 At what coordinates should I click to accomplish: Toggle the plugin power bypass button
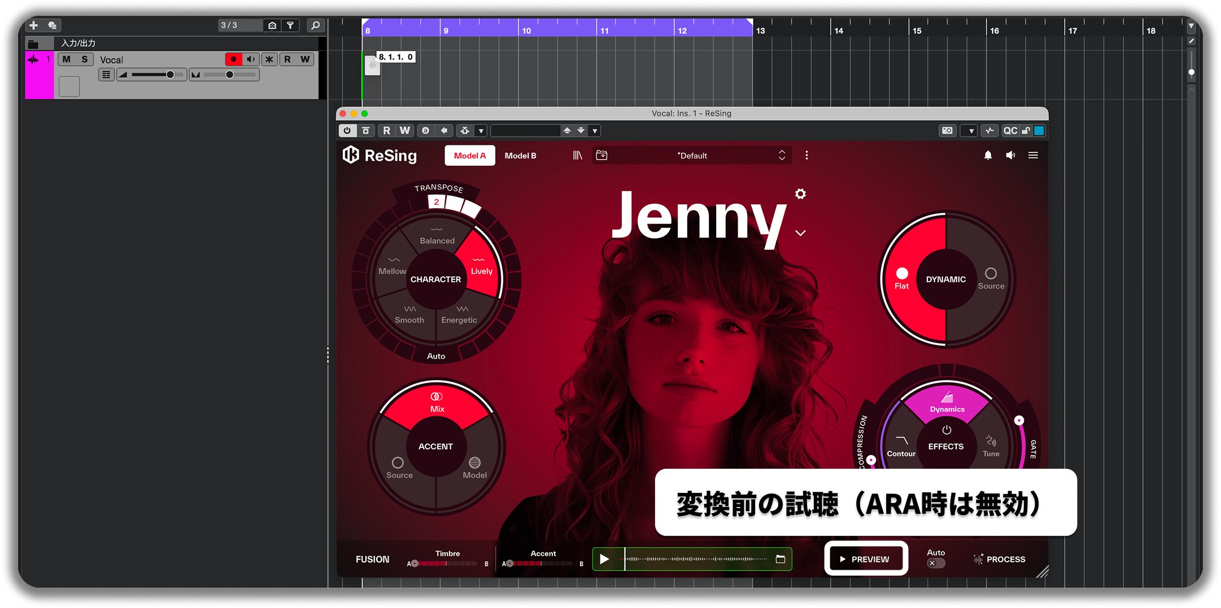click(347, 130)
